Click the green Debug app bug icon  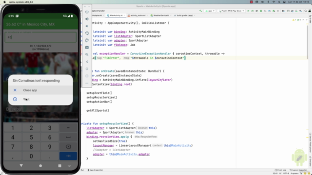pyautogui.click(x=261, y=11)
